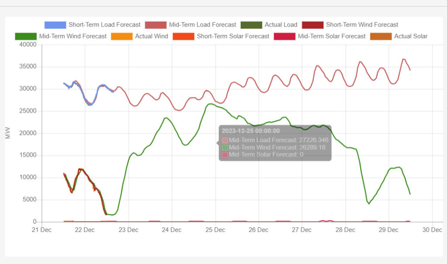
Task: Click the green Mid-Term Wind Forecast legend swatch
Action: click(25, 36)
